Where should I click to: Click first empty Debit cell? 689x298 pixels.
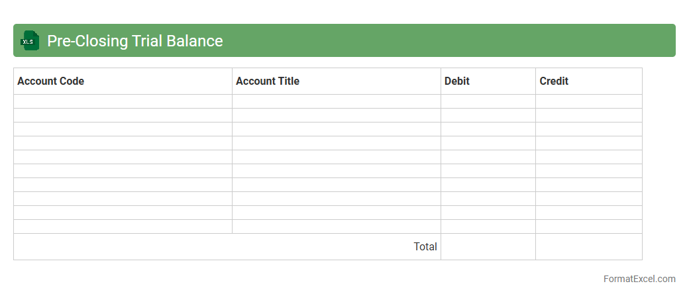point(488,101)
